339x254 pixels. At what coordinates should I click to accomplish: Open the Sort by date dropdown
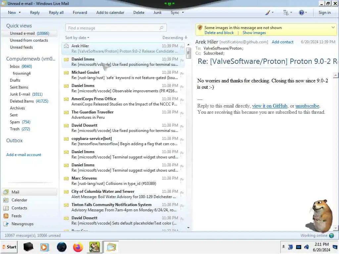[77, 38]
